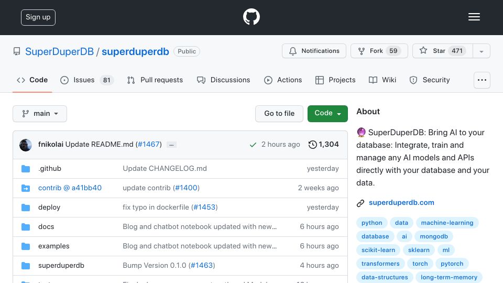Open the docs folder
Image resolution: width=503 pixels, height=283 pixels.
pyautogui.click(x=46, y=226)
